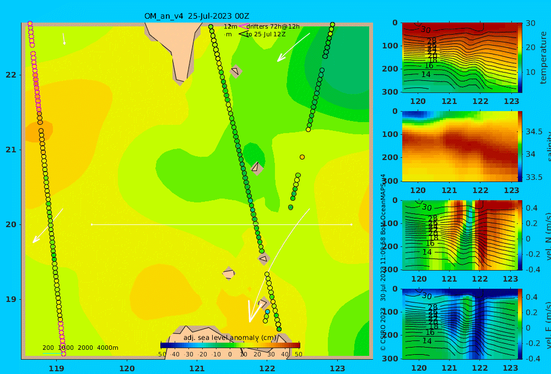Click the temperature colorbar beside the top panel
The width and height of the screenshot is (551, 374).
520,58
